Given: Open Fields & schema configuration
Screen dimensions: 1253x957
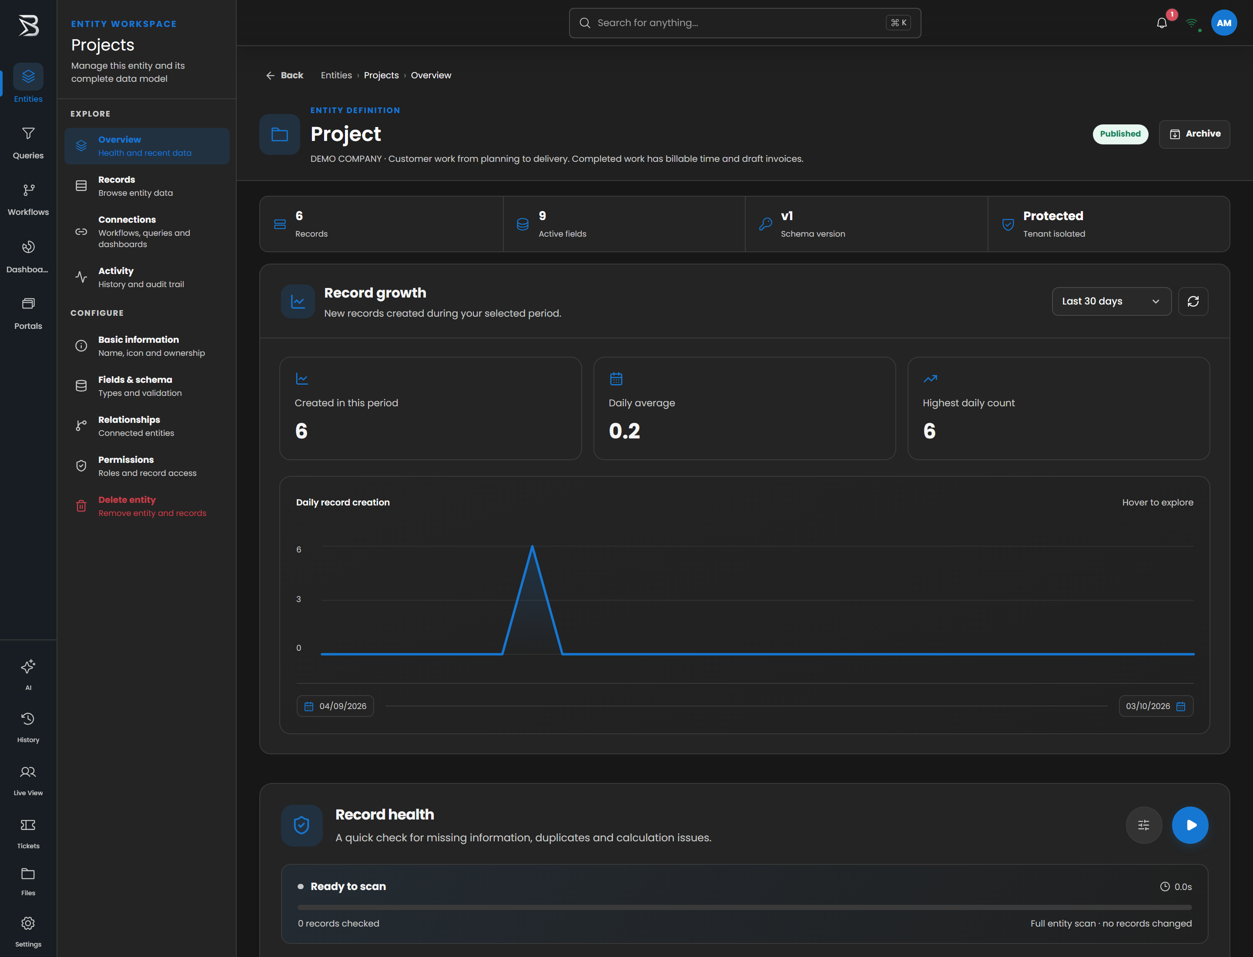Looking at the screenshot, I should 147,386.
